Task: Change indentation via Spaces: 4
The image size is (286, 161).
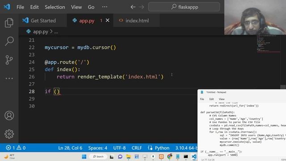Action: 98,148
